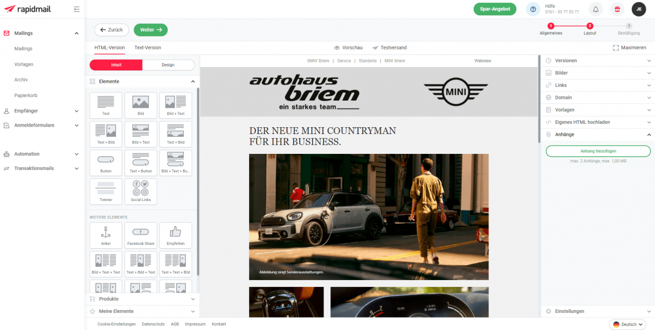Click the MINI Countryman hero image
Screen dimensions: 655x330
coord(368,216)
